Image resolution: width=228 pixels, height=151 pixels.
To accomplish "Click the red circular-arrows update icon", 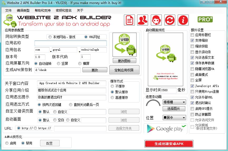I will point(170,20).
